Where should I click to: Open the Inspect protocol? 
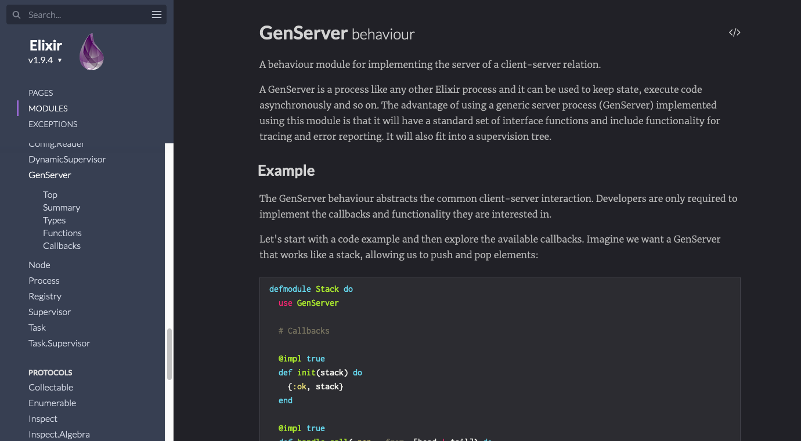pos(43,418)
